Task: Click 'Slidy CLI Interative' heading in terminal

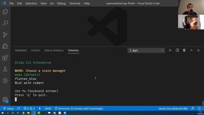Action: pos(33,63)
